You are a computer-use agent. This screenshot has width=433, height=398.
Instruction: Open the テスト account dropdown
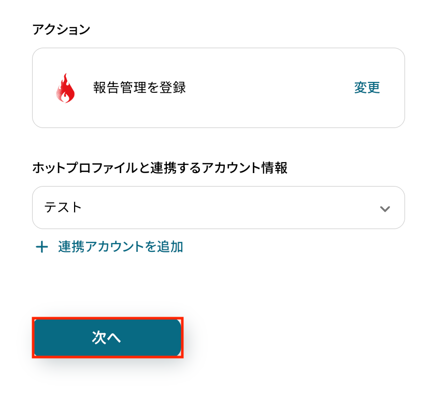(x=219, y=208)
